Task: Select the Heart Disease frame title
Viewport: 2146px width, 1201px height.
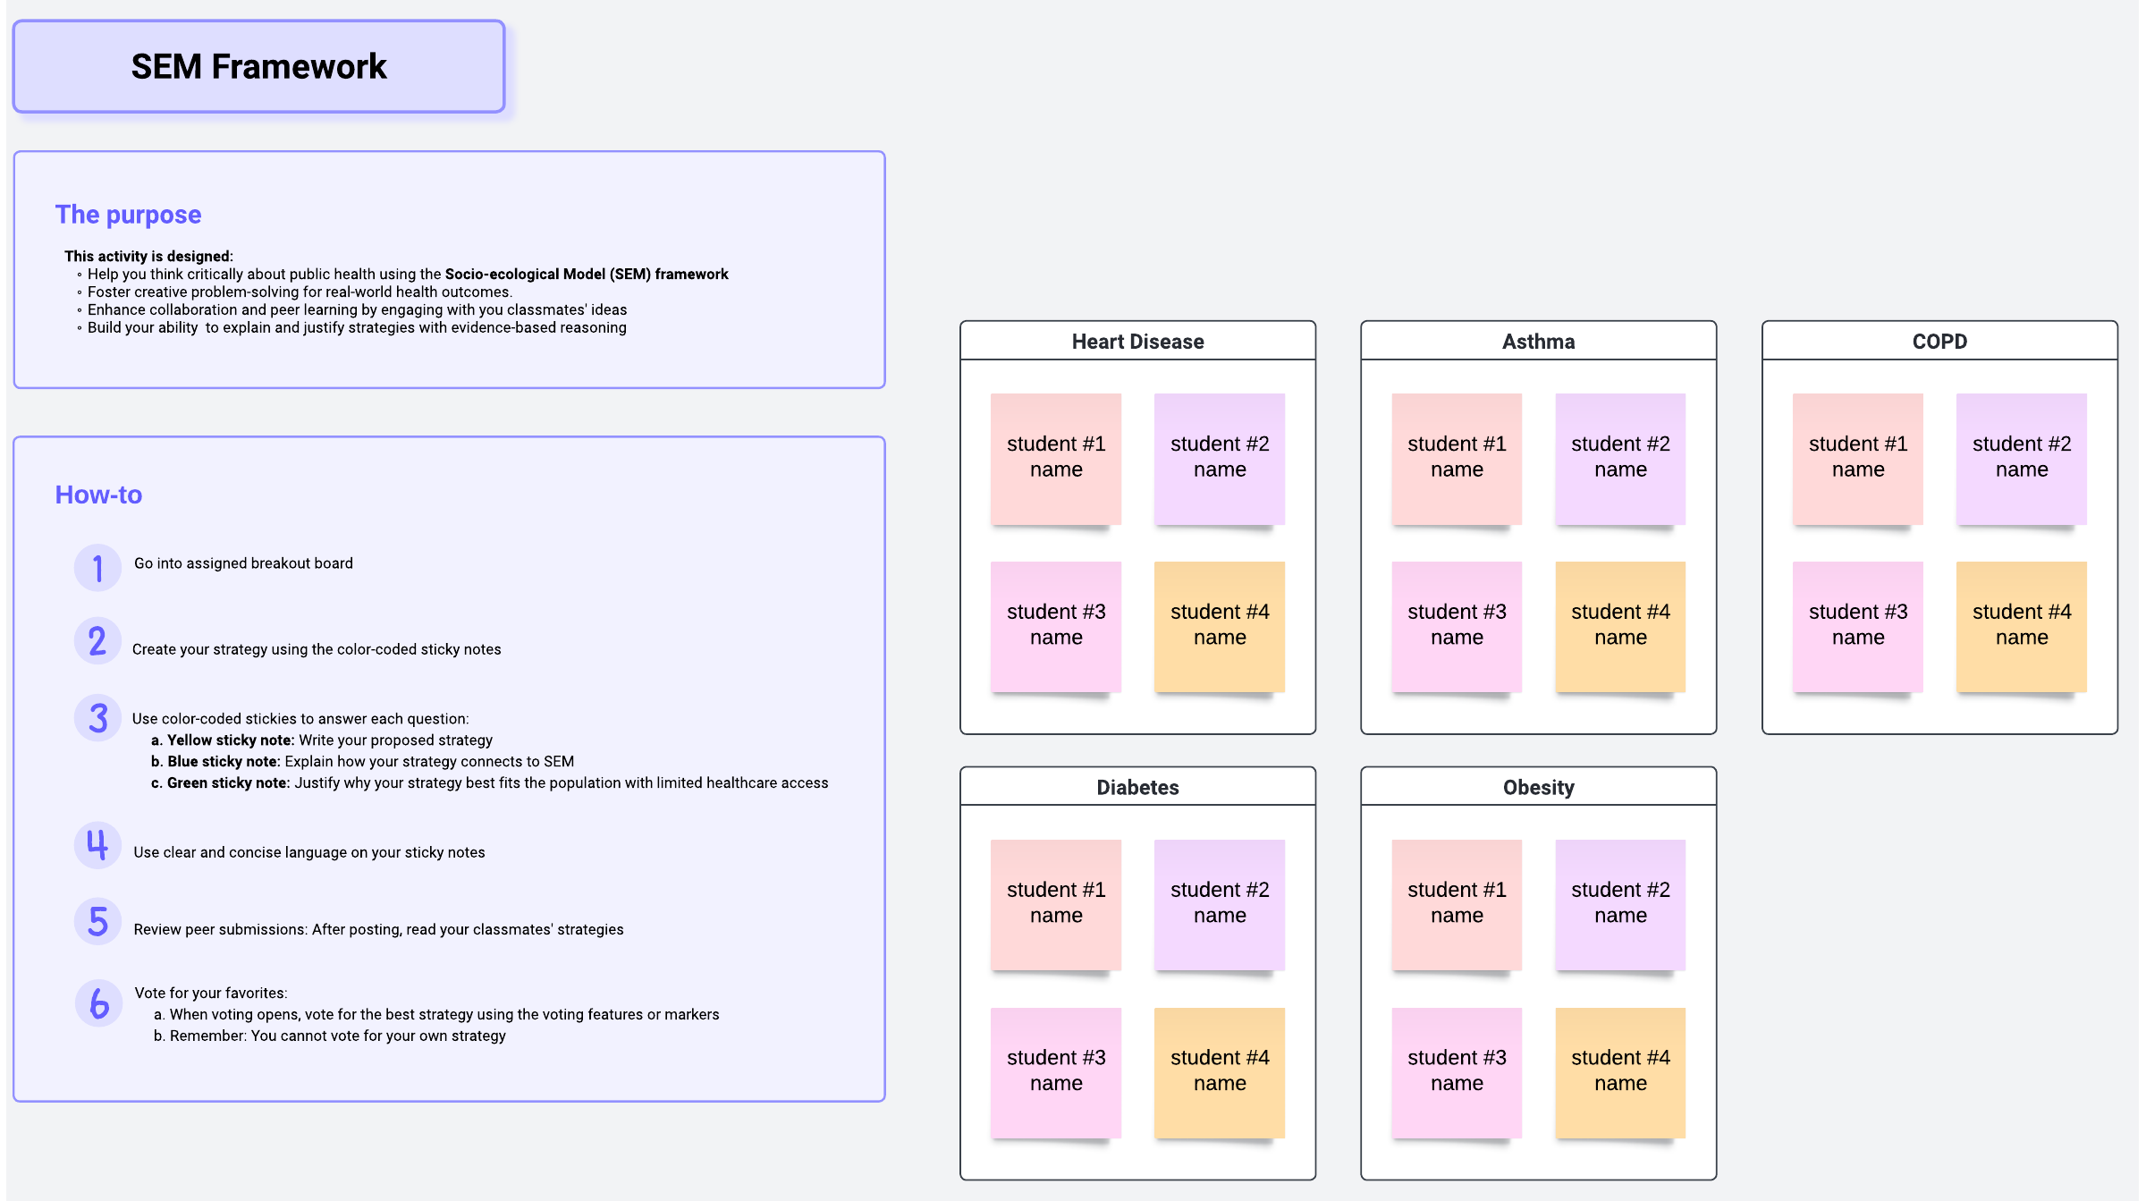Action: [x=1137, y=342]
